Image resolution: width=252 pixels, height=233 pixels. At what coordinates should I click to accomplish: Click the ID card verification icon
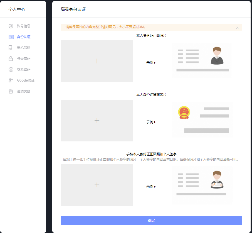click(11, 37)
